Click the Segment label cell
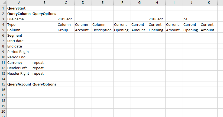Screen dimensions: 223x117 [19, 36]
